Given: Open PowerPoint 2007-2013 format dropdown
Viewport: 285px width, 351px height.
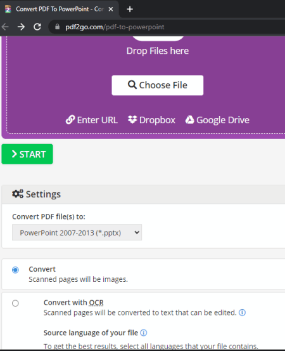Looking at the screenshot, I should 77,232.
